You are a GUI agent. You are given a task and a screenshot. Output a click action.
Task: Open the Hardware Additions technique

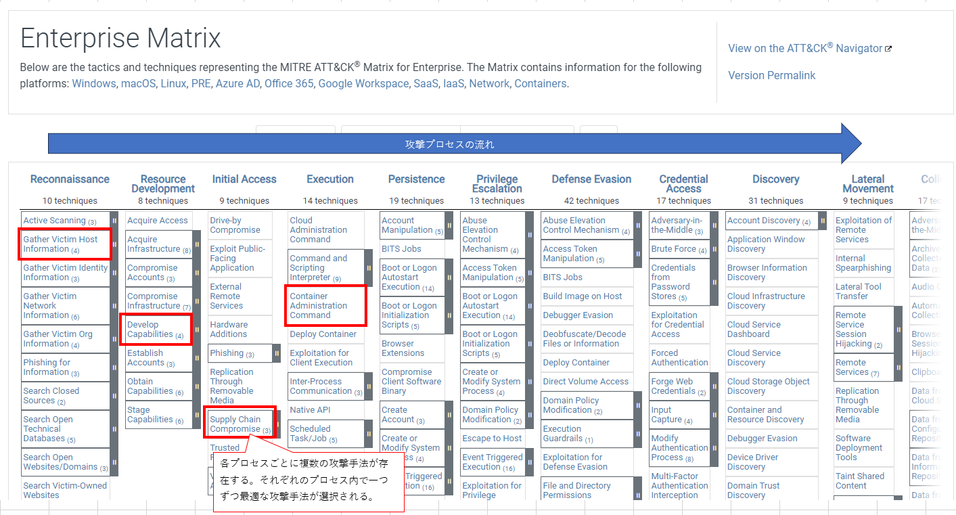[x=229, y=330]
